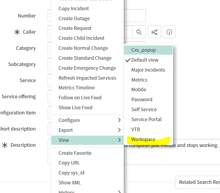Viewport: 220px width, 193px height.
Task: Select Create Child Incident
Action: tap(81, 38)
